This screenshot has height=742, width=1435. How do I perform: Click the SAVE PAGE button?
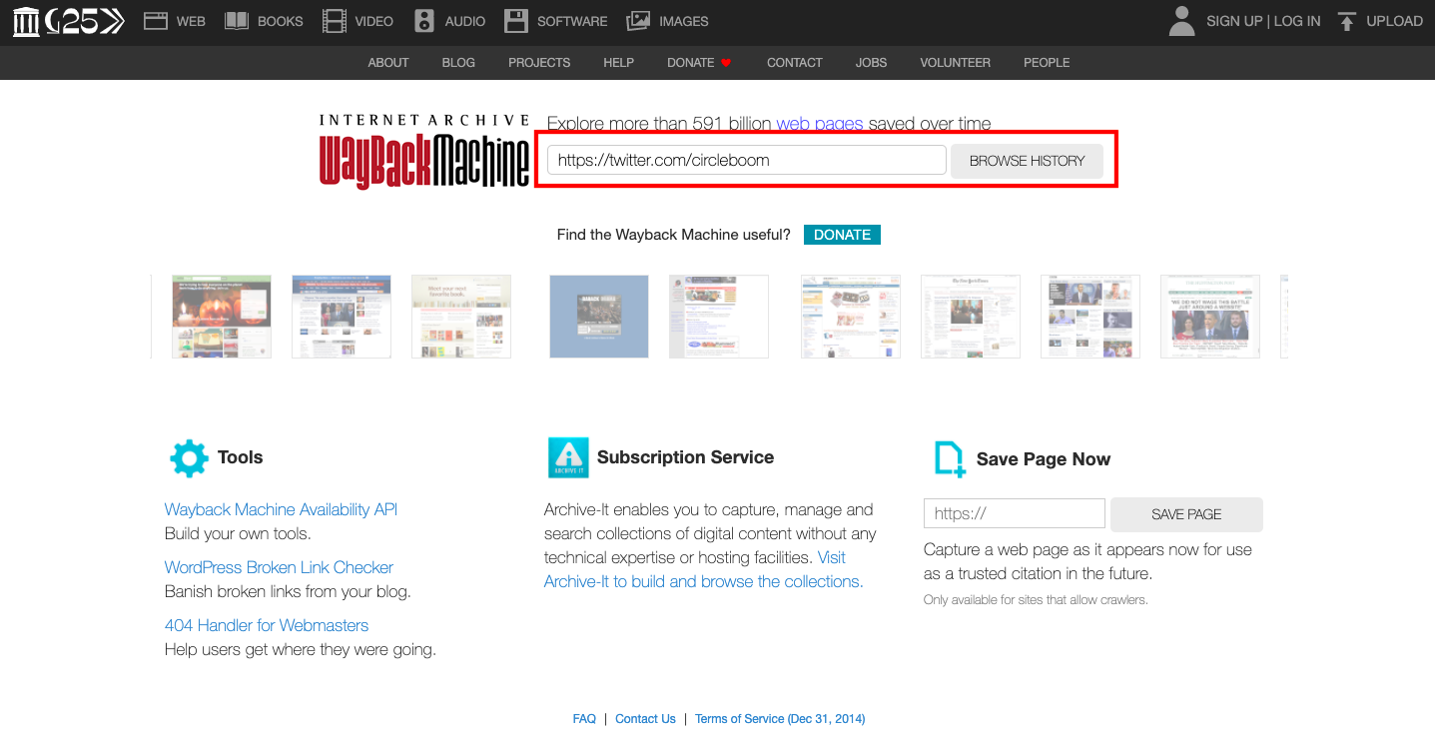(x=1186, y=514)
